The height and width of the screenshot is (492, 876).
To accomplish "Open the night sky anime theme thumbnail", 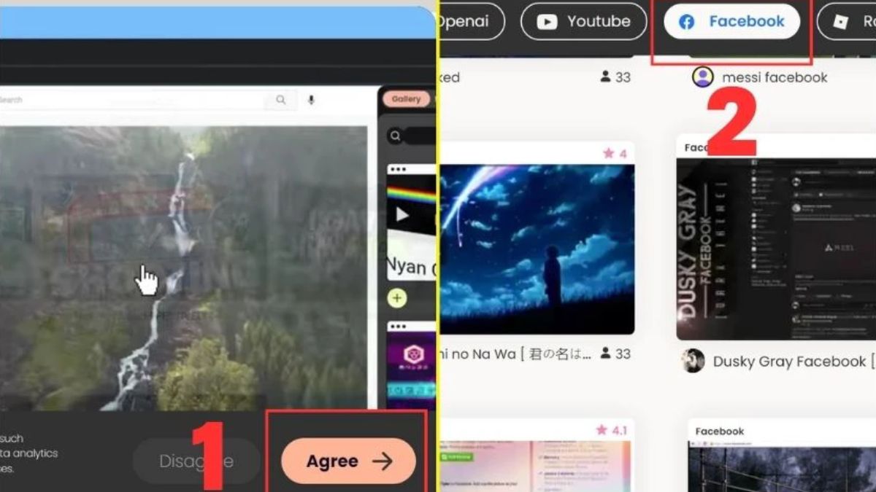I will (537, 249).
